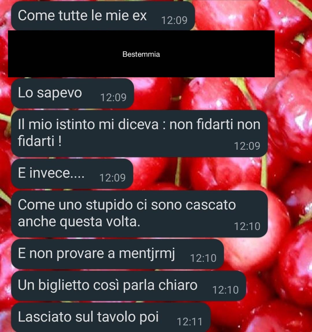Select the "Un biglietto così parla chiaro" message
This screenshot has width=312, height=332.
(x=129, y=286)
